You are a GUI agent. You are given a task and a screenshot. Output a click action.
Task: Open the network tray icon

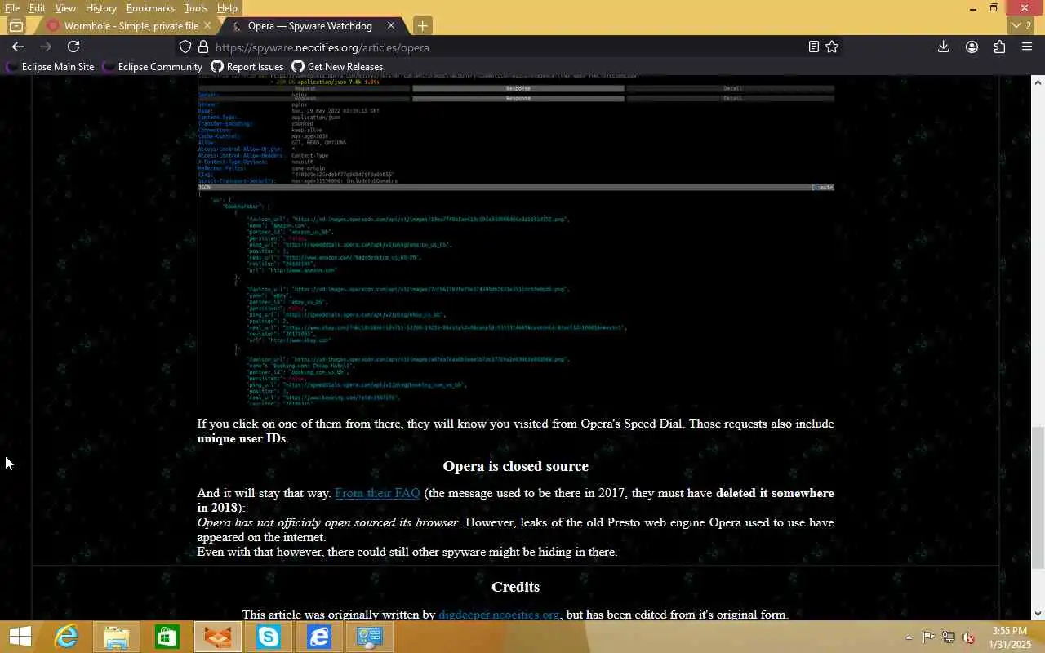[948, 637]
